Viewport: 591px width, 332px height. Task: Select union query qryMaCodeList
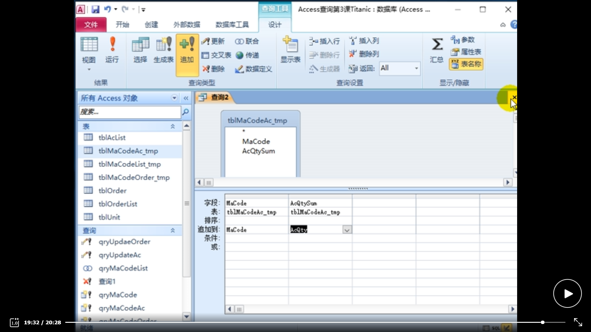coord(131,268)
